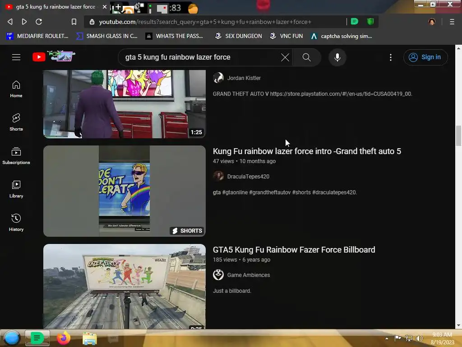Go back with the browser back arrow

10,22
